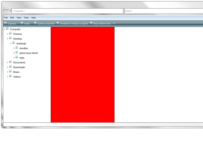Open the Edit menu
This screenshot has height=152, width=203.
coord(12,18)
